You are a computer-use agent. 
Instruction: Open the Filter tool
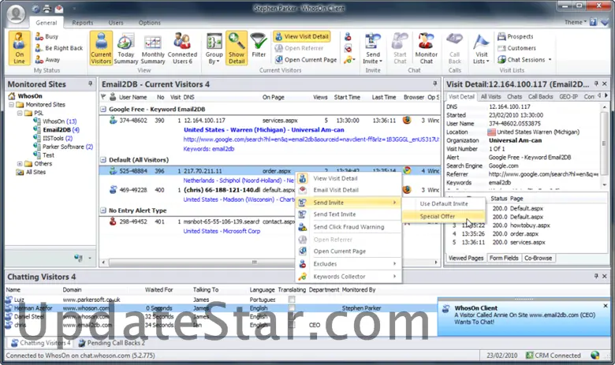point(259,47)
